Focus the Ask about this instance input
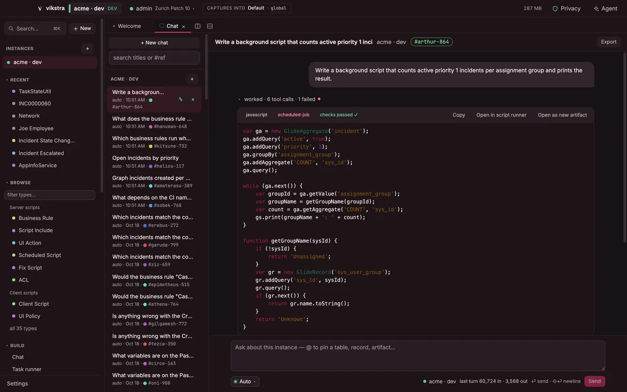 point(418,356)
